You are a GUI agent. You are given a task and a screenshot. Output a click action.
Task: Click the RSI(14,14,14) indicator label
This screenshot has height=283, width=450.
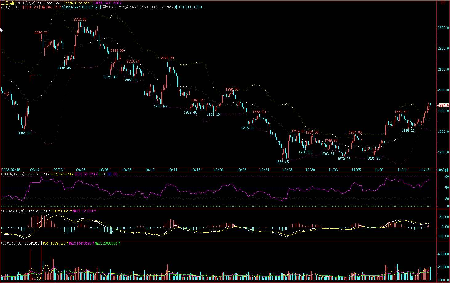point(13,174)
